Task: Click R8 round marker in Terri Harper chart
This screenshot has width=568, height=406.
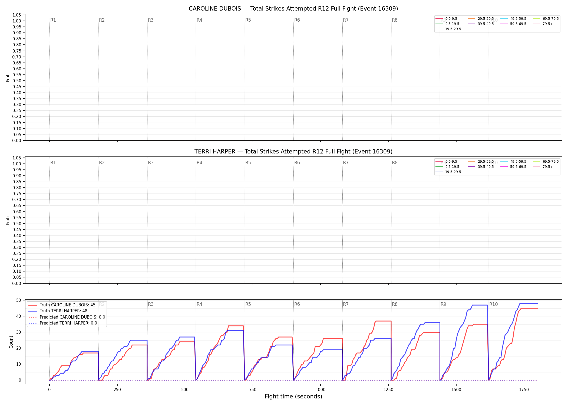Action: click(x=395, y=163)
